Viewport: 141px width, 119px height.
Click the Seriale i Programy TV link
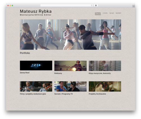(x=63, y=94)
